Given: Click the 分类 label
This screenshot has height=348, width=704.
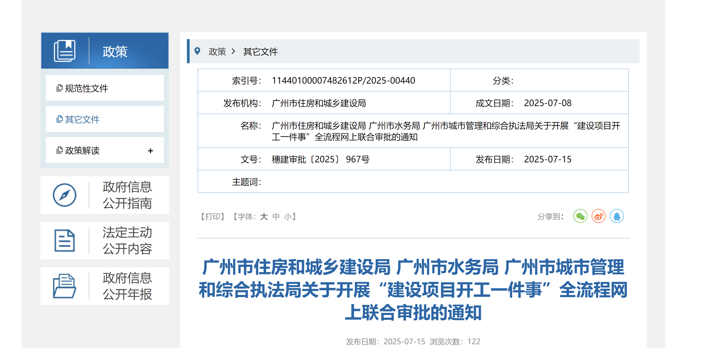Looking at the screenshot, I should [503, 81].
